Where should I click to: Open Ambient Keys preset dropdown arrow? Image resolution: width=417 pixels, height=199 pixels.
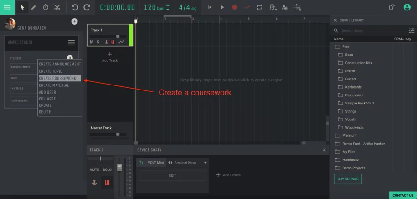coord(205,163)
